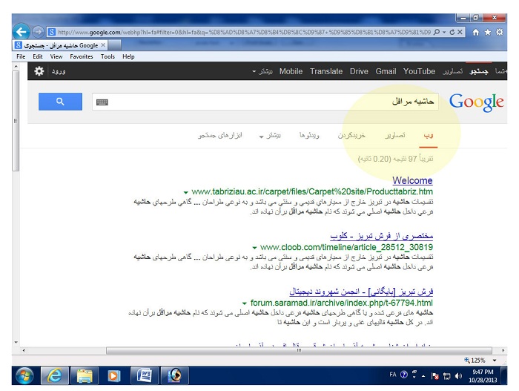The image size is (519, 391).
Task: Open the Favorites menu
Action: [x=82, y=56]
